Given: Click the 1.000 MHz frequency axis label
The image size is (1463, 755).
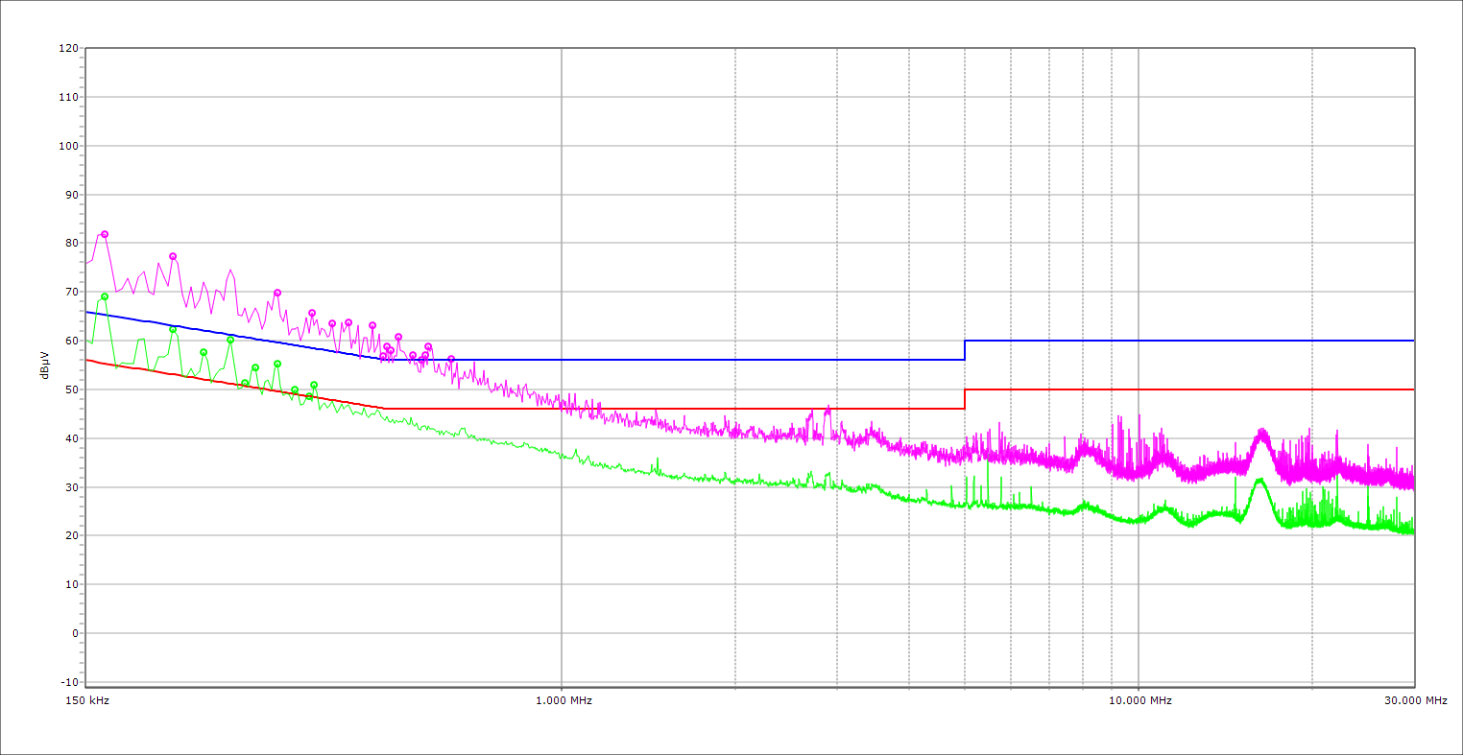Looking at the screenshot, I should pos(562,700).
